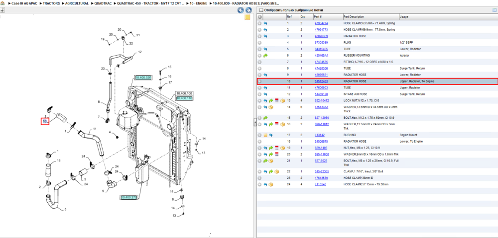Enable 'Отобразить только выбранные метки' checkbox
This screenshot has height=238, width=498.
coord(261,10)
